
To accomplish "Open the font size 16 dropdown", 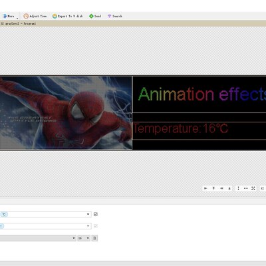I will coord(84,238).
